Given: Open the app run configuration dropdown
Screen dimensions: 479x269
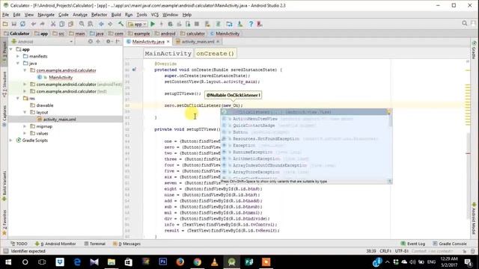Looking at the screenshot, I should (138, 24).
